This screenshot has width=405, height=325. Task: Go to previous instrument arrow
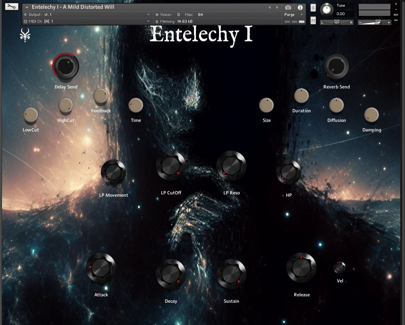pos(270,8)
